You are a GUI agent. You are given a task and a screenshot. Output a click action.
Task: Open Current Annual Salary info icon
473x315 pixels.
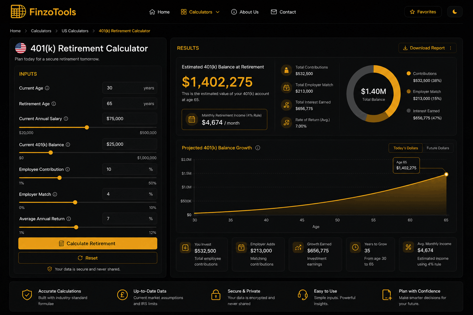(66, 119)
